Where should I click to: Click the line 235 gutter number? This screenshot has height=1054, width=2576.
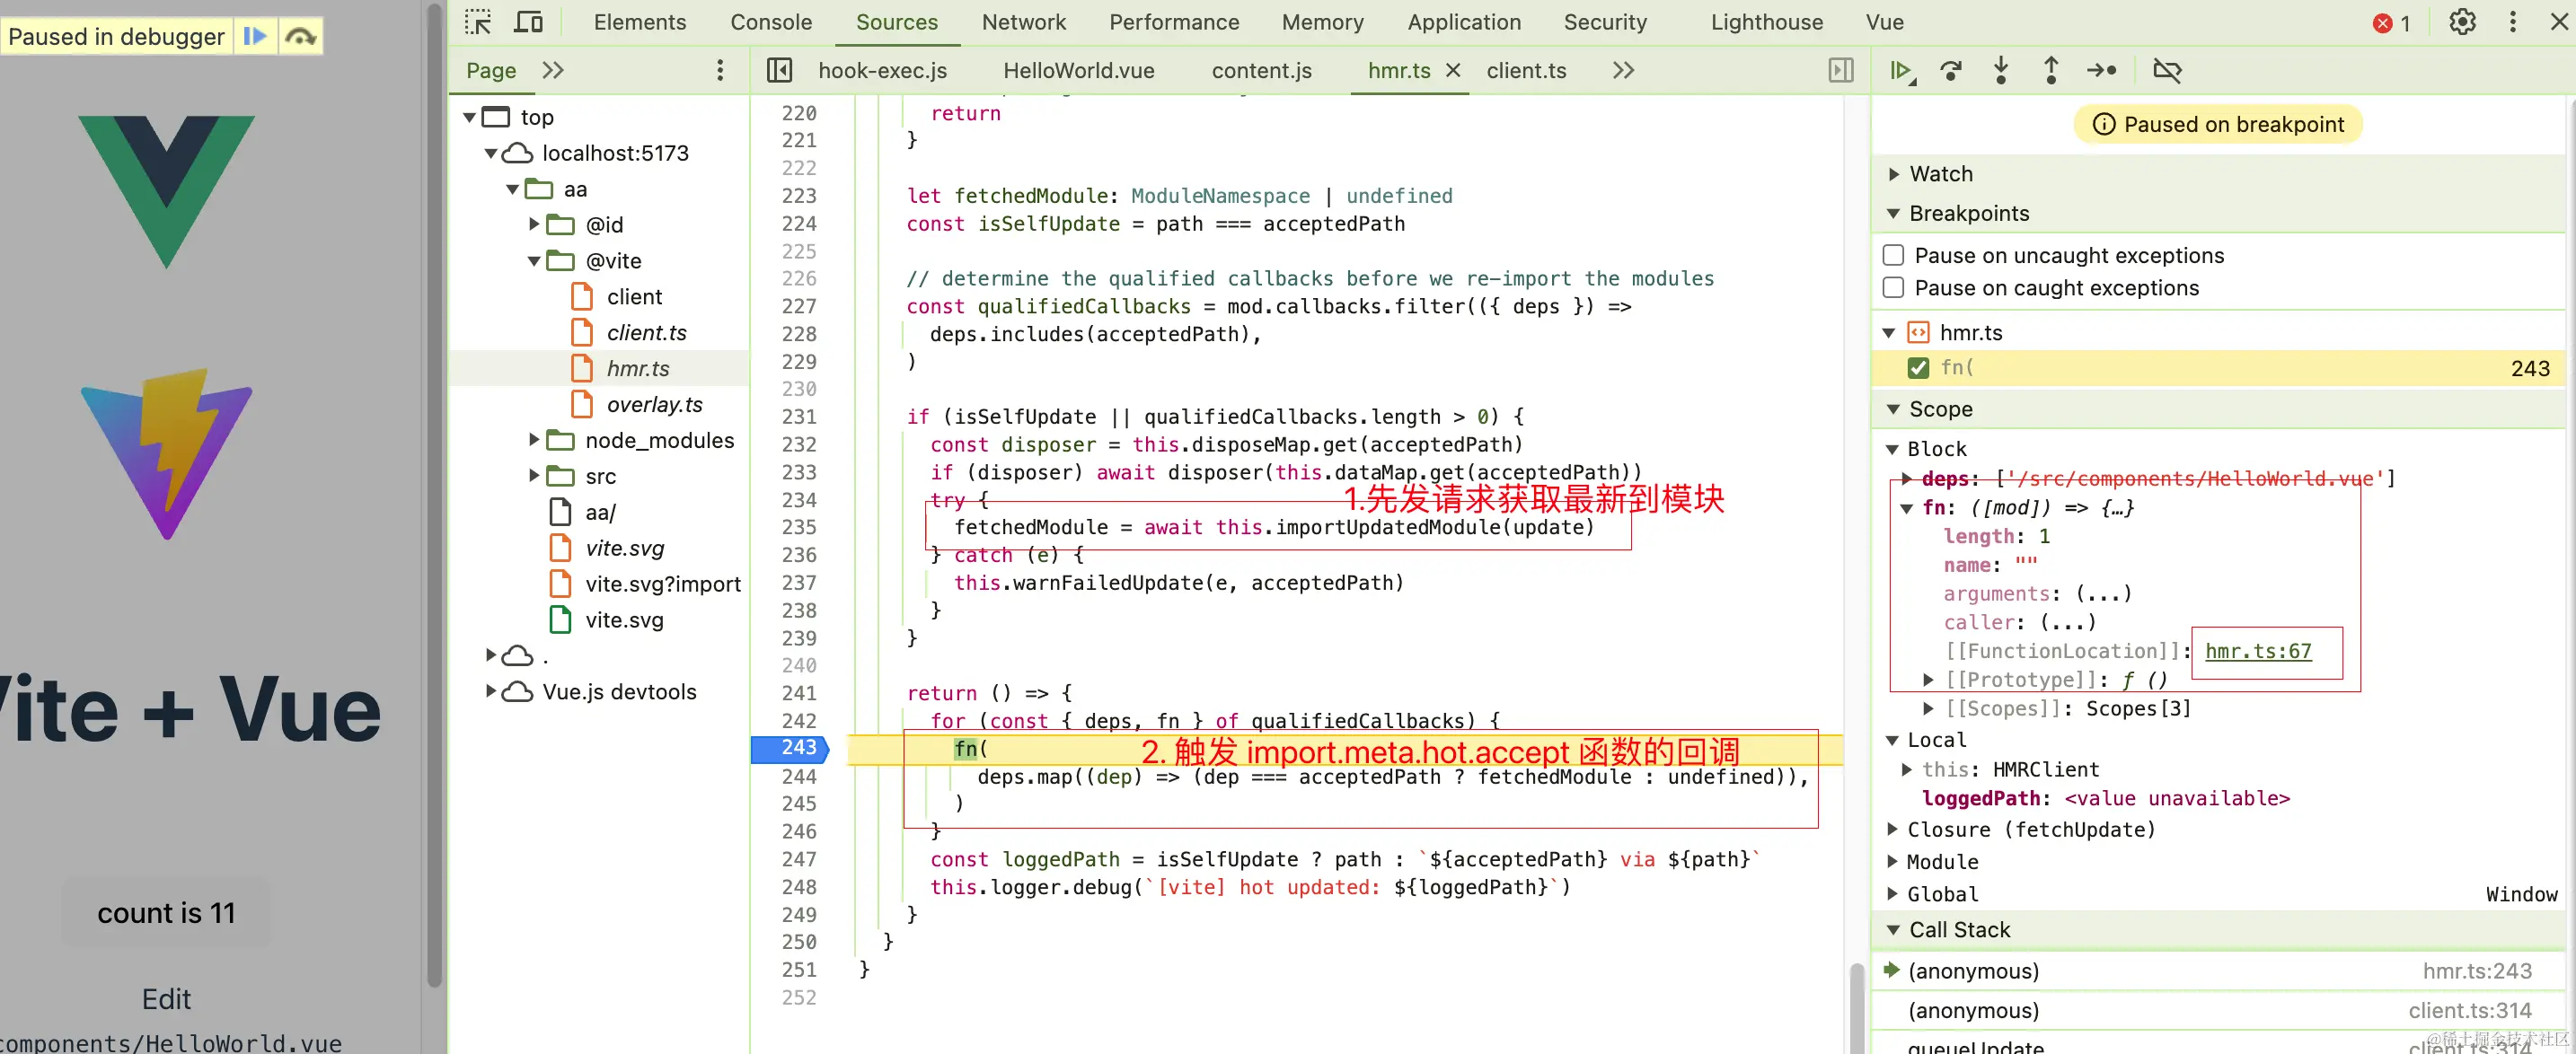click(x=798, y=527)
